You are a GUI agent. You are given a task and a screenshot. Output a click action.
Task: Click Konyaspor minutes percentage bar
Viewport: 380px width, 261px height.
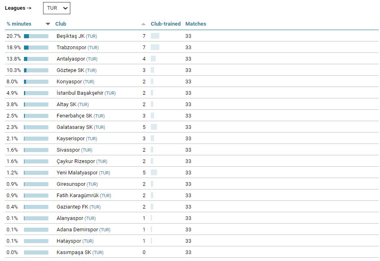tap(36, 82)
